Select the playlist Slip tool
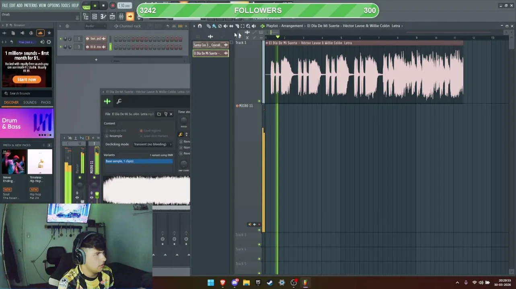 [231, 26]
